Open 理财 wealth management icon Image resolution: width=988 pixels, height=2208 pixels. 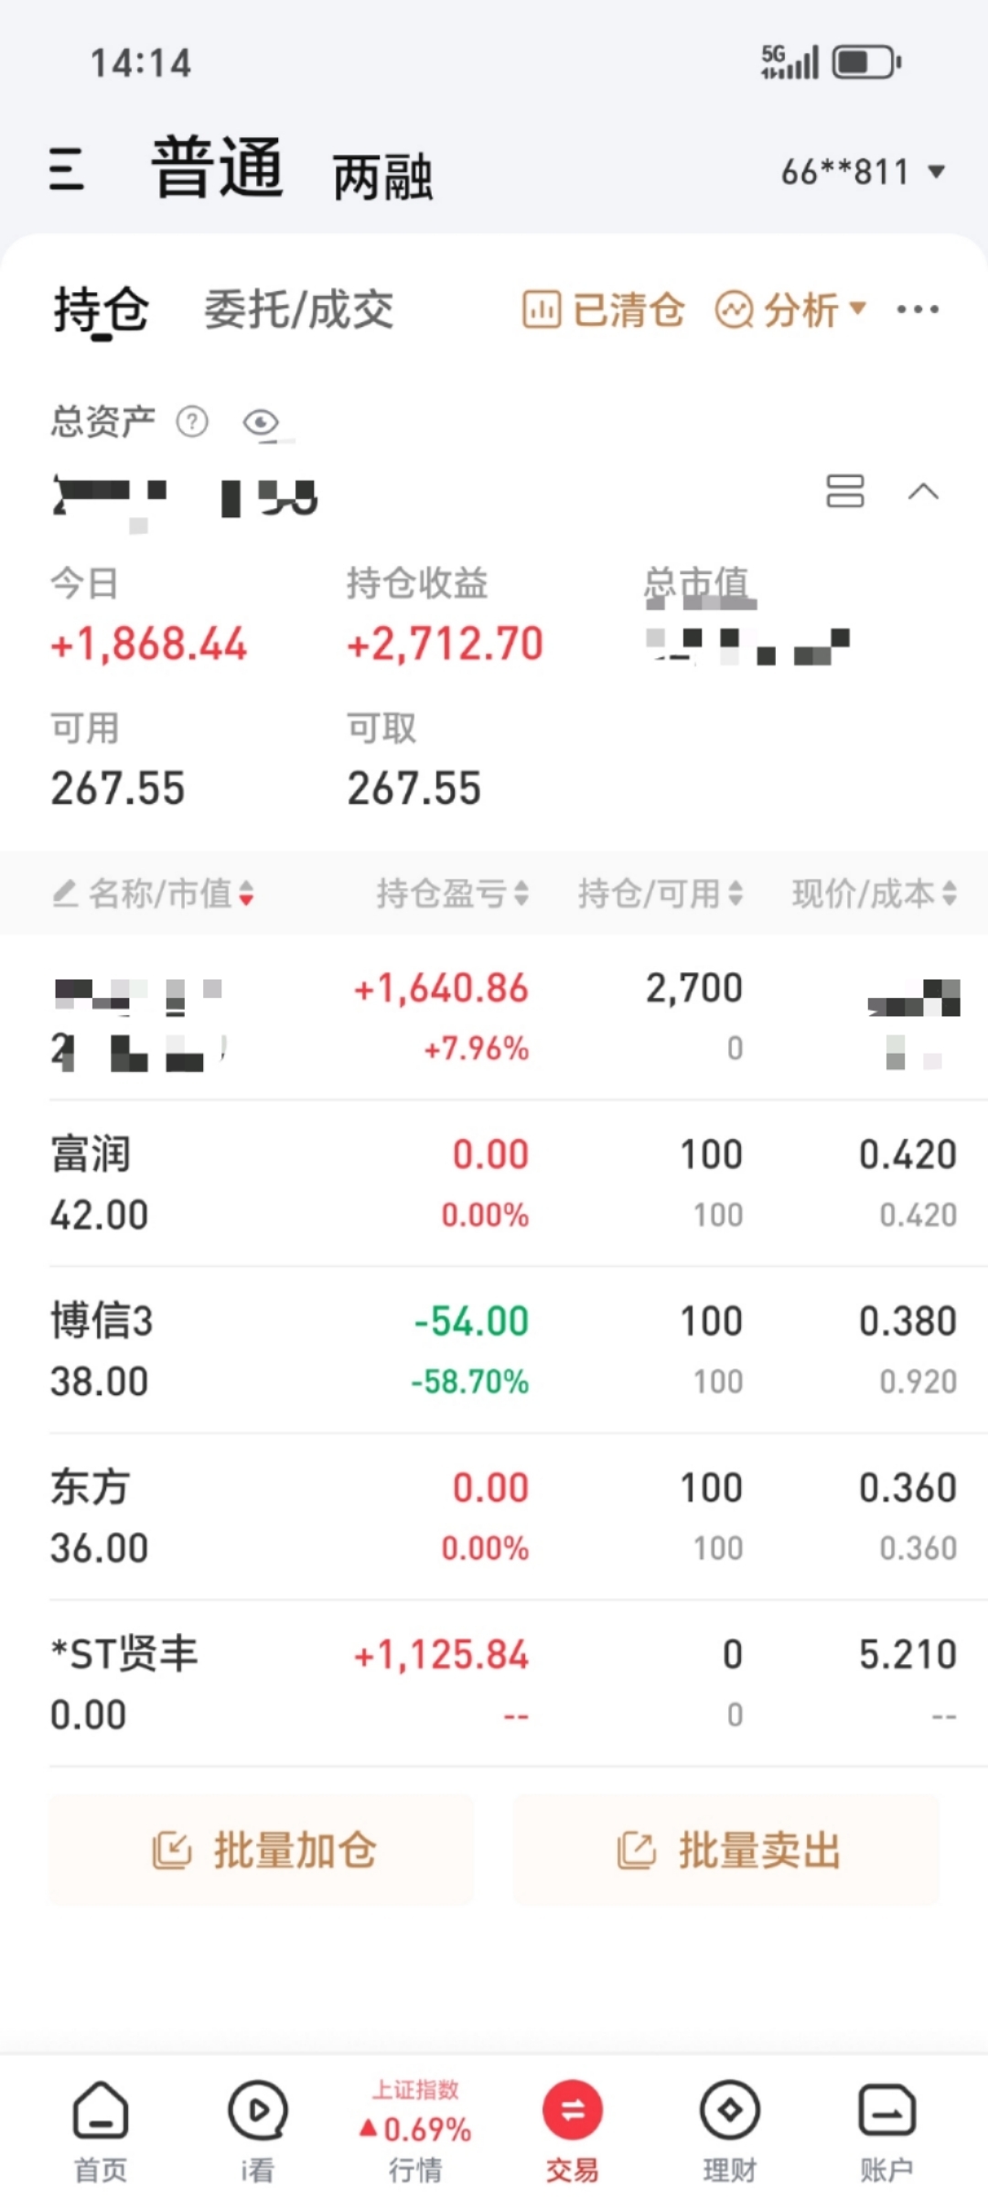click(729, 2133)
